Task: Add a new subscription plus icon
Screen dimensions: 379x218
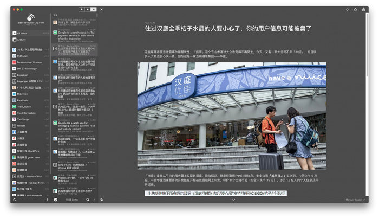Action: pos(48,200)
